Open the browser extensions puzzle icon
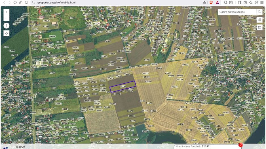Image resolution: width=266 pixels, height=149 pixels. (x=225, y=3)
